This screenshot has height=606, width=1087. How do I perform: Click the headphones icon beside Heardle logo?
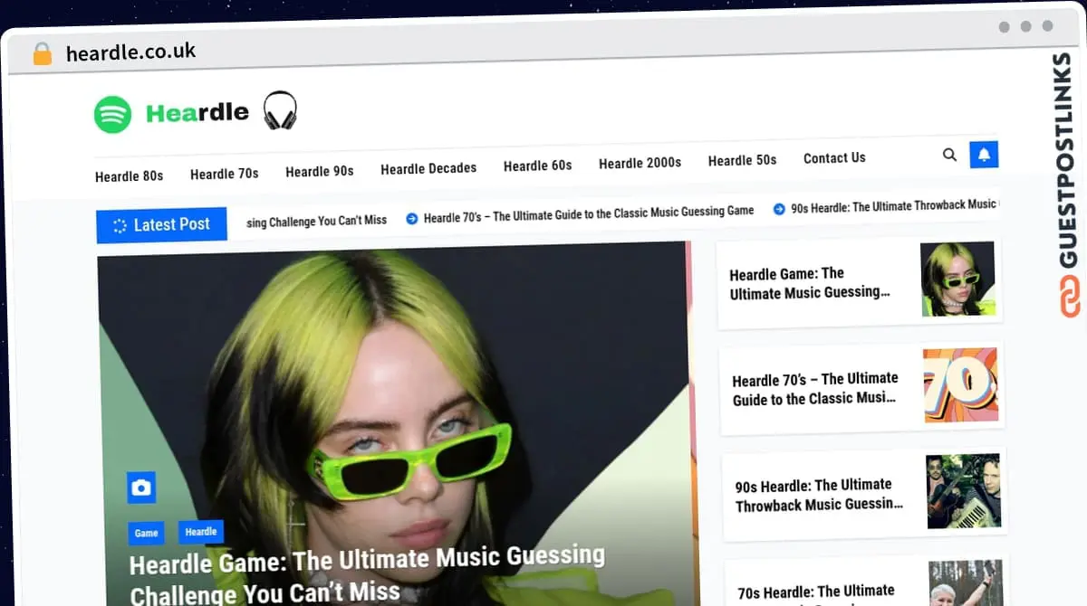280,111
